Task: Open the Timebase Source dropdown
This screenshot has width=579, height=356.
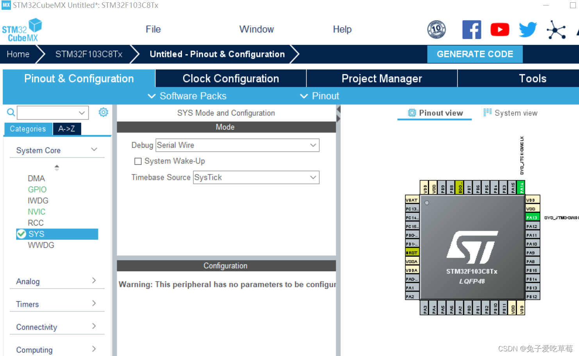Action: 256,177
